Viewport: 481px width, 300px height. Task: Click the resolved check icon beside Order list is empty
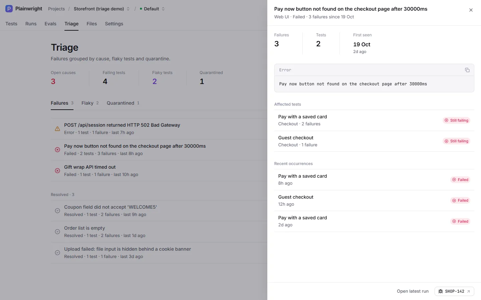(x=57, y=232)
